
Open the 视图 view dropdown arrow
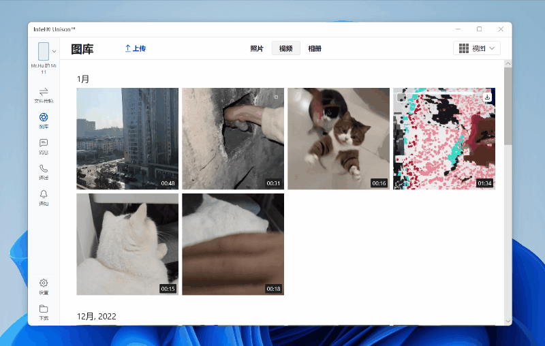coord(492,48)
